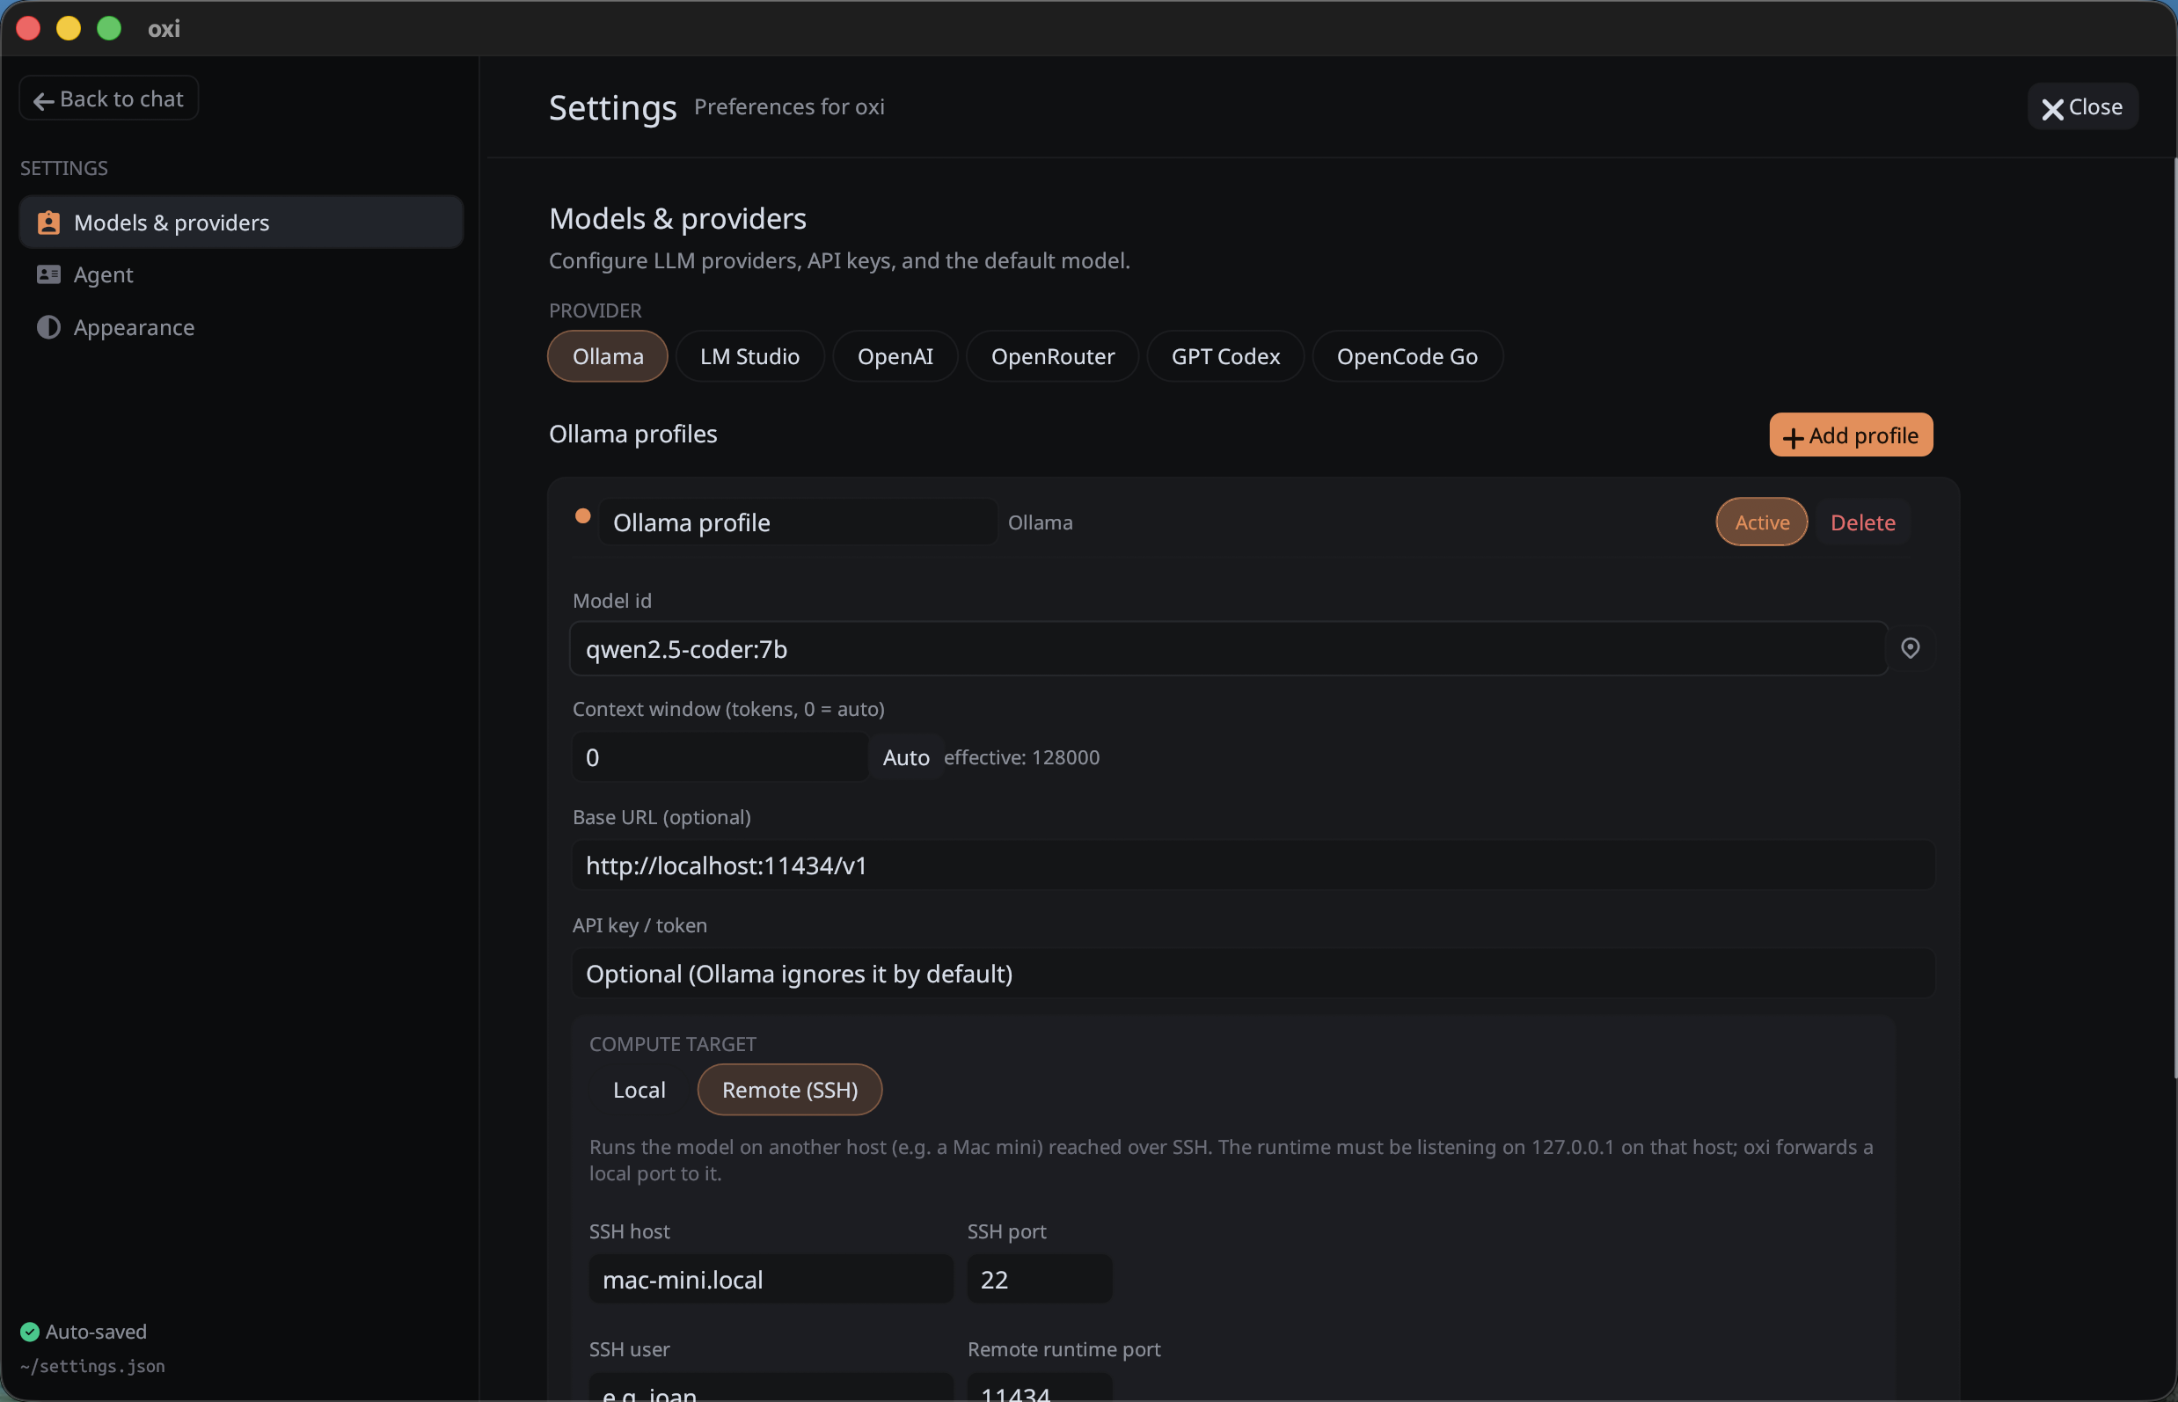This screenshot has height=1402, width=2178.
Task: Switch to the GPT Codex provider
Action: pos(1224,356)
